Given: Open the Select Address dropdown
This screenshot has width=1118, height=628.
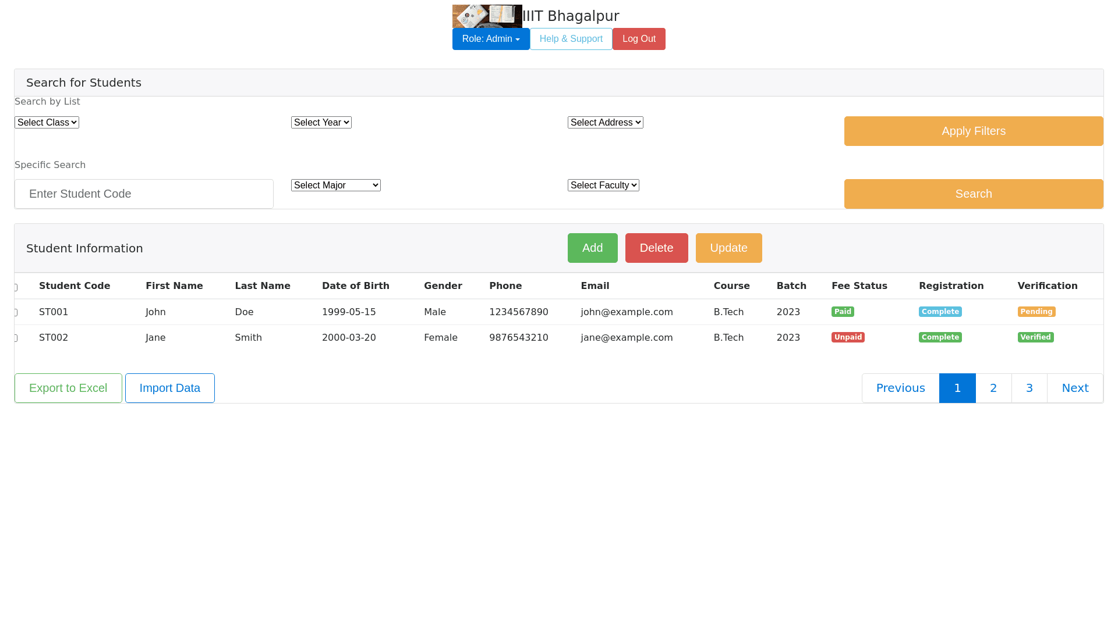Looking at the screenshot, I should coord(606,123).
